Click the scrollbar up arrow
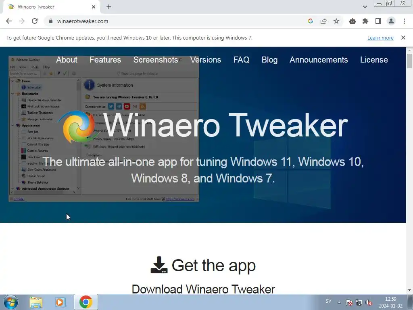Screen dimensions: 413x310 point(409,50)
